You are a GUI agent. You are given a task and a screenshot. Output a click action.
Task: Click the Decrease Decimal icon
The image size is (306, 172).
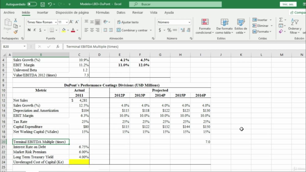pos(188,30)
